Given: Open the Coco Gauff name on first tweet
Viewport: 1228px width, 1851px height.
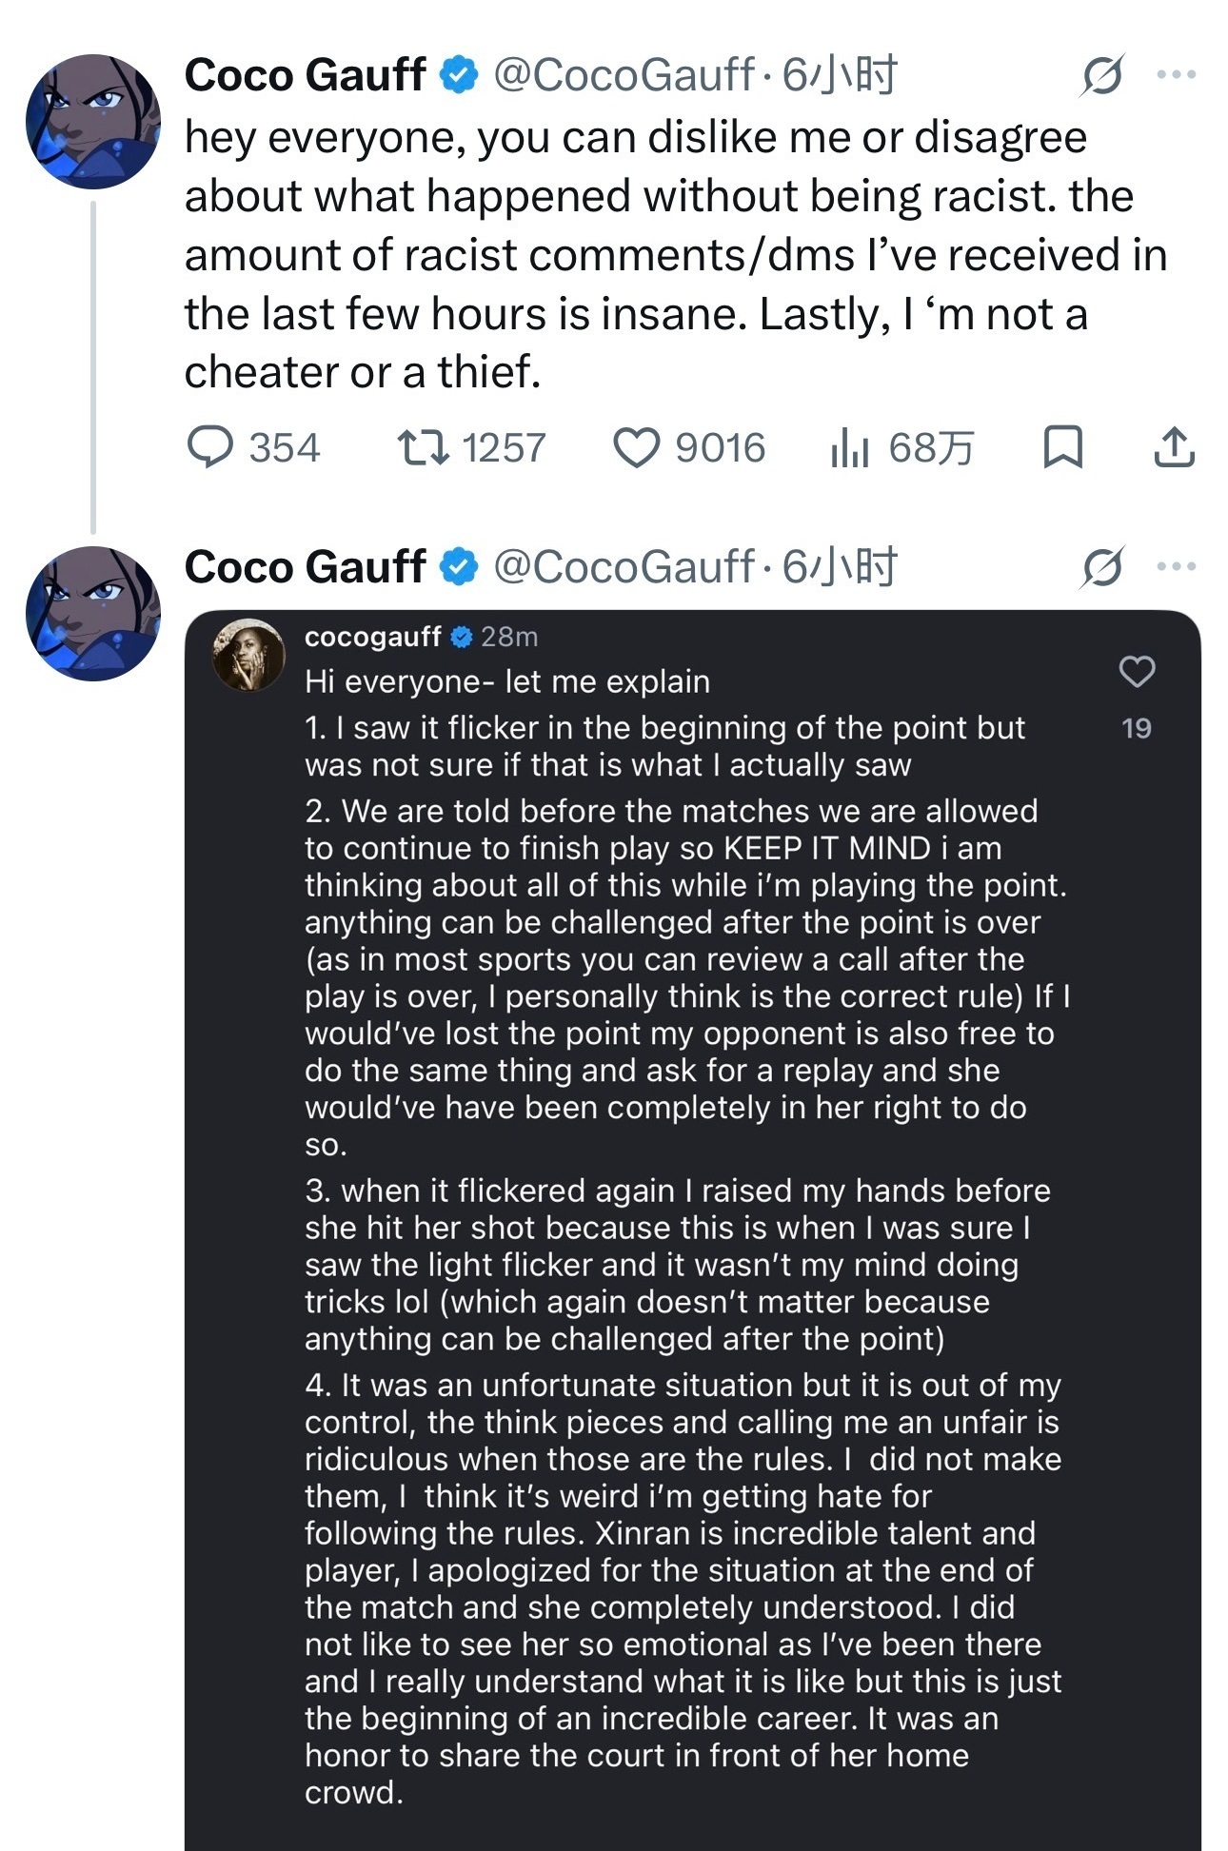Looking at the screenshot, I should (x=305, y=75).
